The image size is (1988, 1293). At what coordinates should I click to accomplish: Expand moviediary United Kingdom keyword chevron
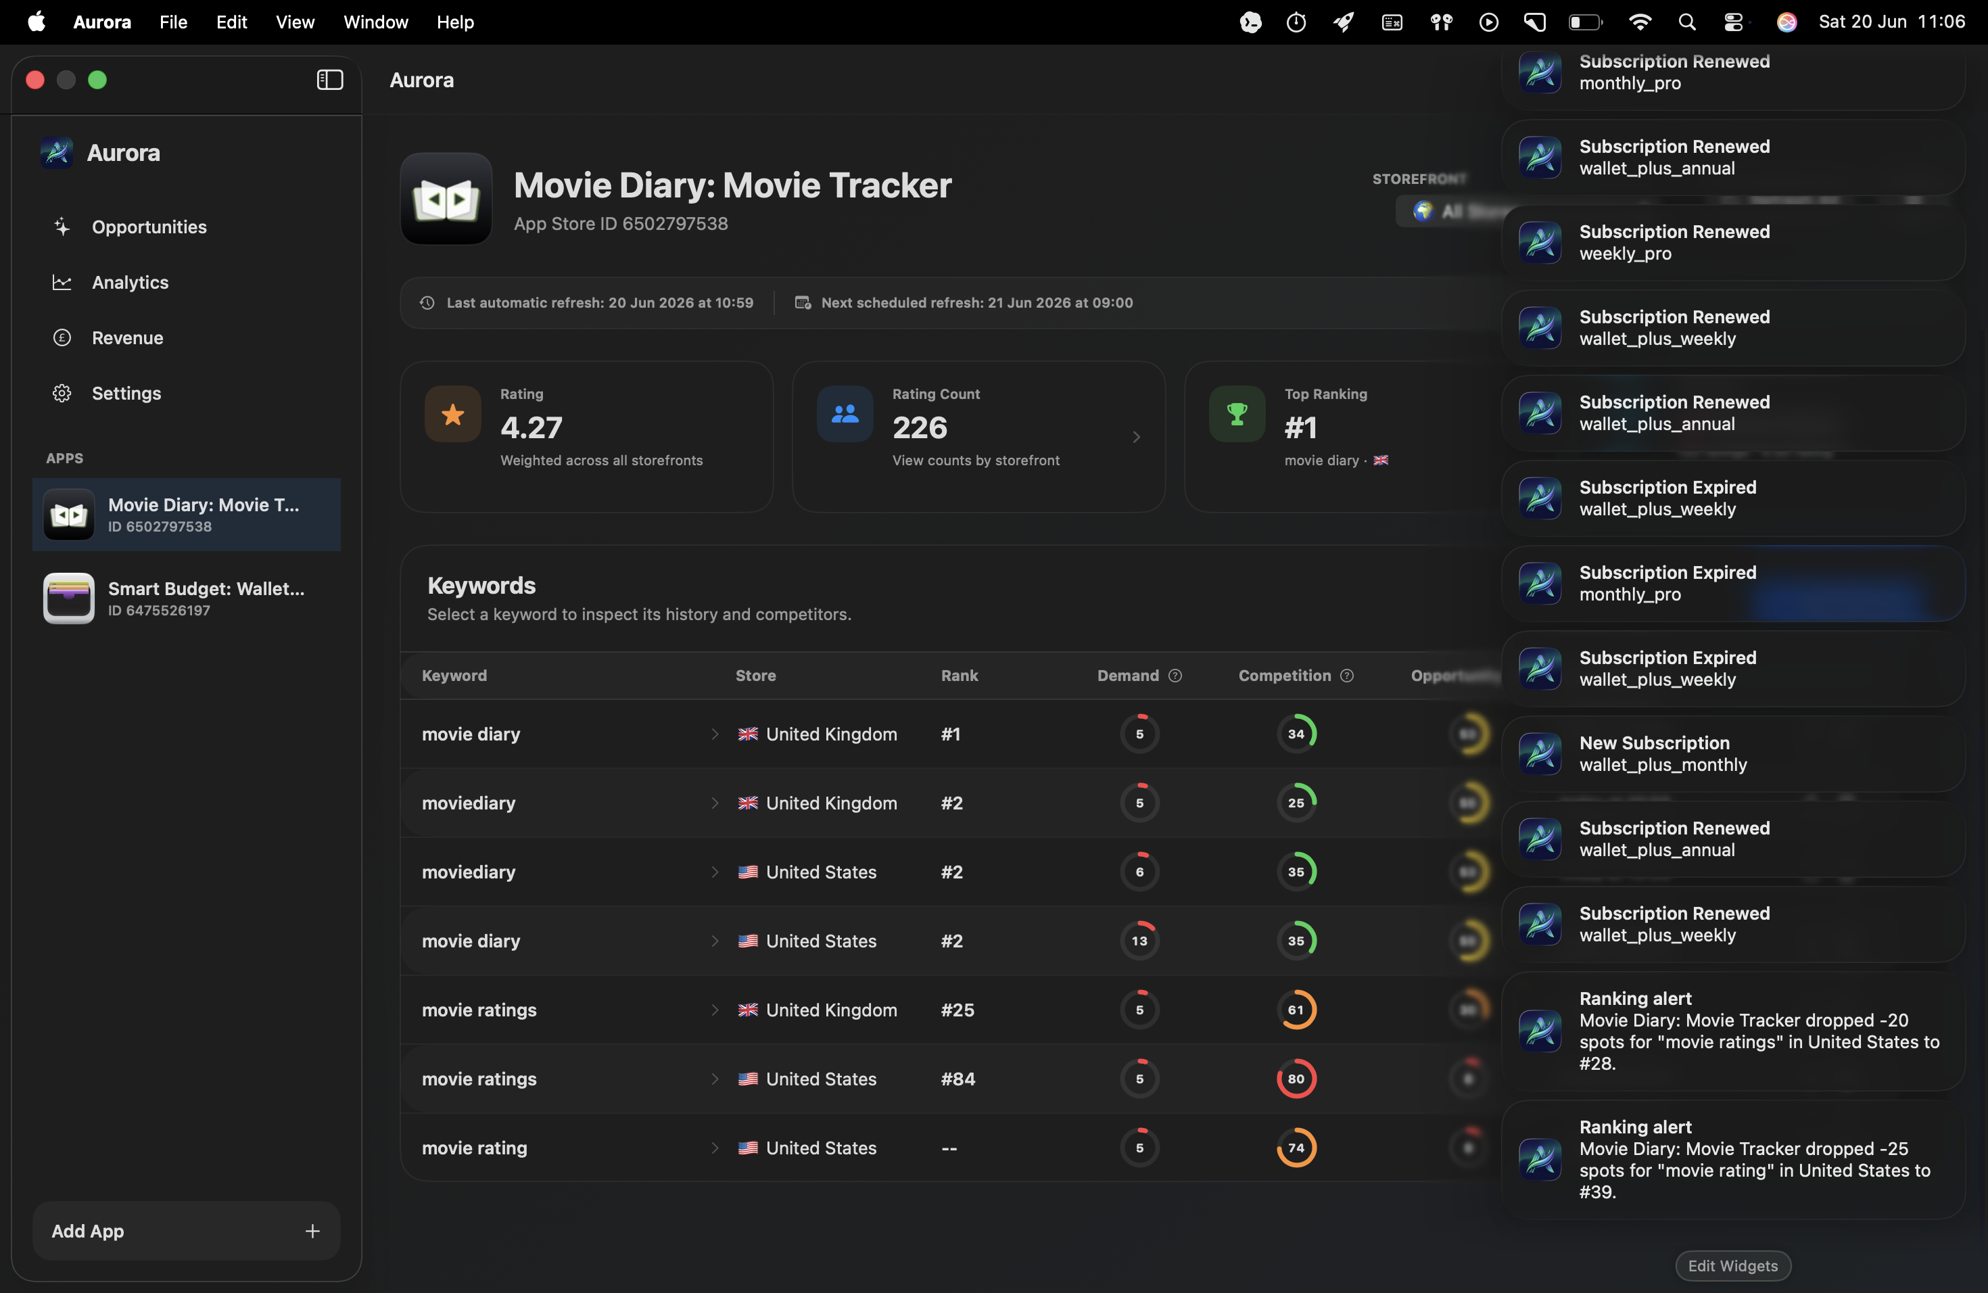[x=715, y=803]
